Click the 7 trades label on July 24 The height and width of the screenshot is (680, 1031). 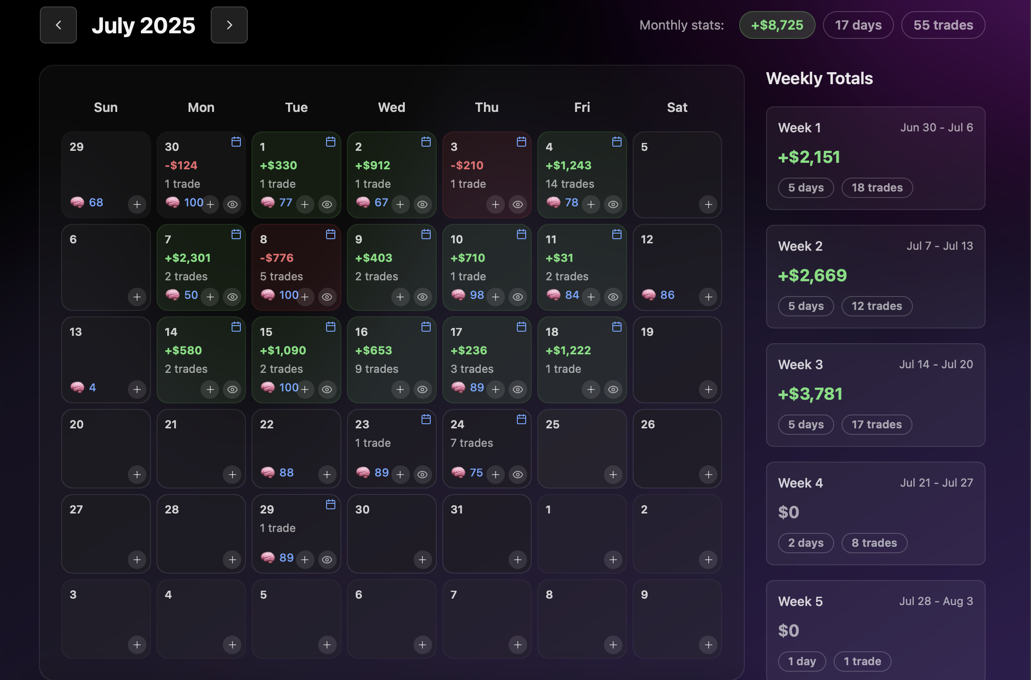click(x=472, y=443)
